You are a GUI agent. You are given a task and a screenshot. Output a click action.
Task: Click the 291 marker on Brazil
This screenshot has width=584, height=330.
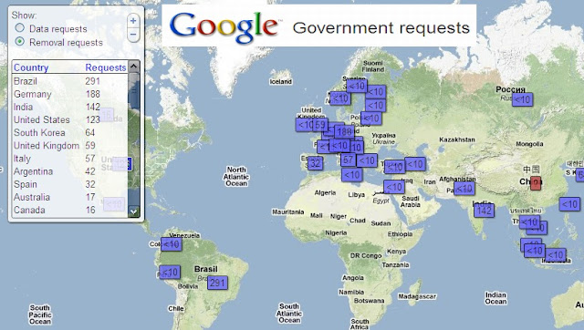coord(217,284)
